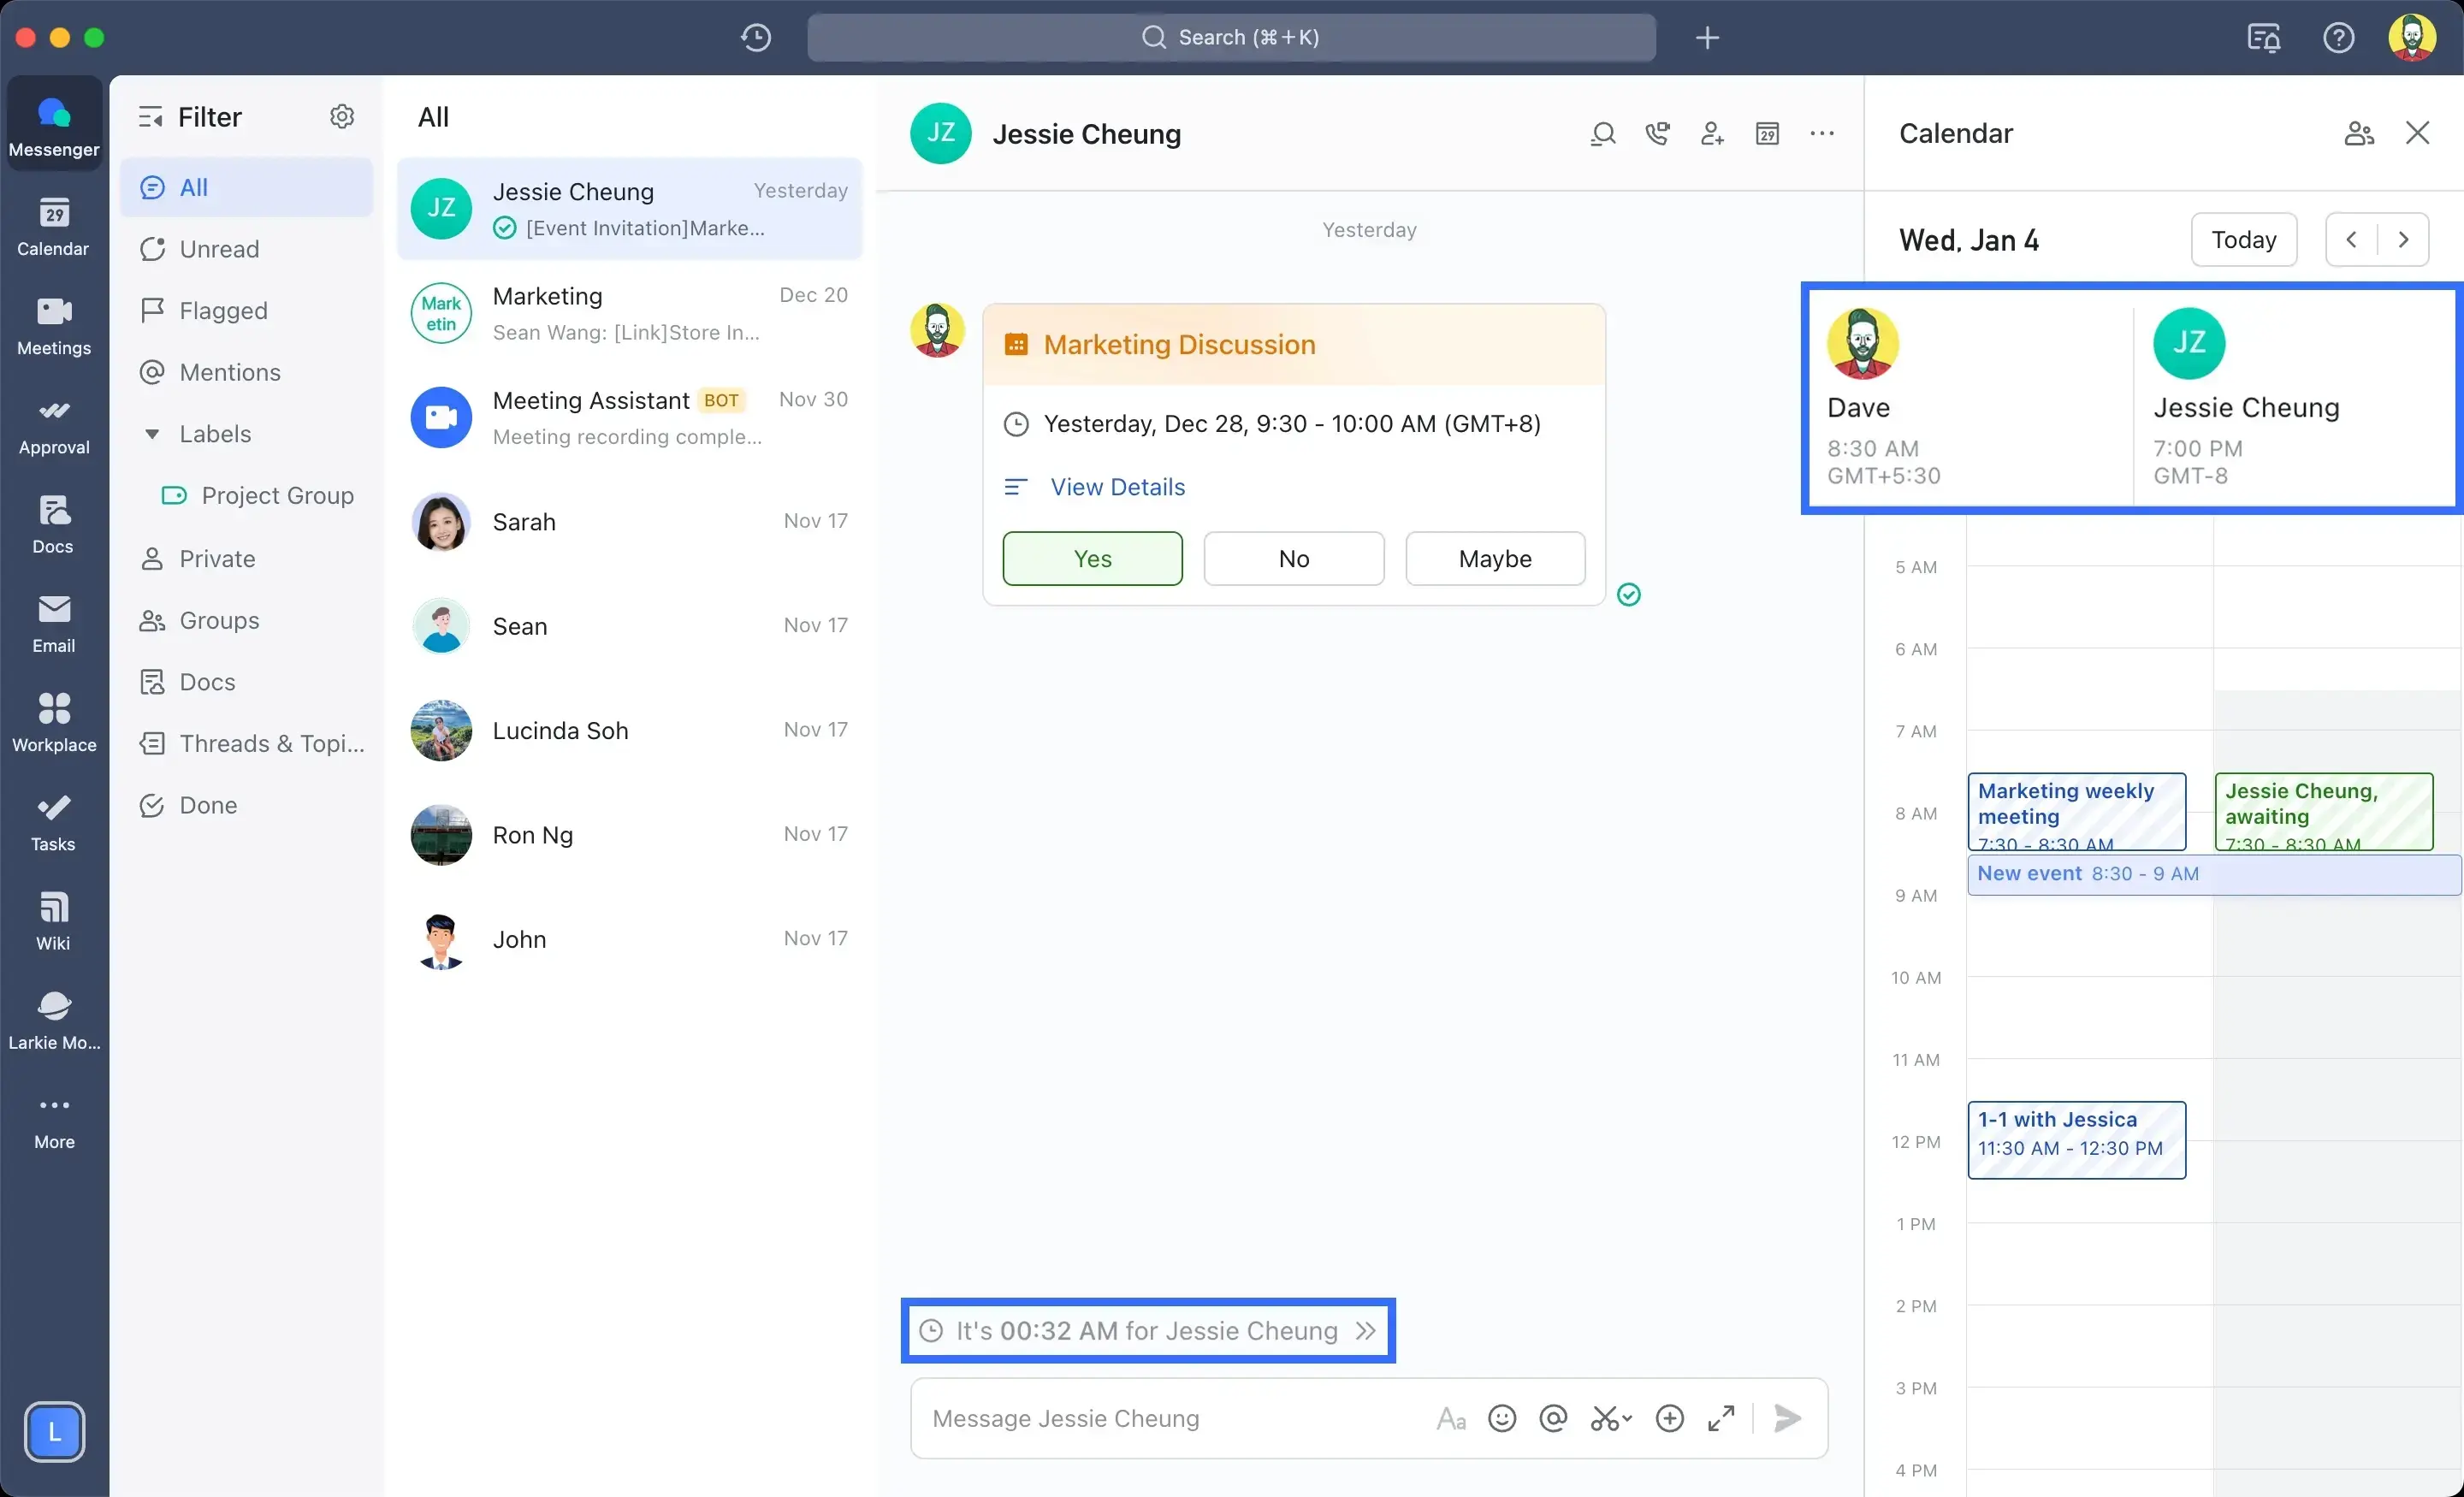Open the emoji picker in the message box

[1502, 1418]
